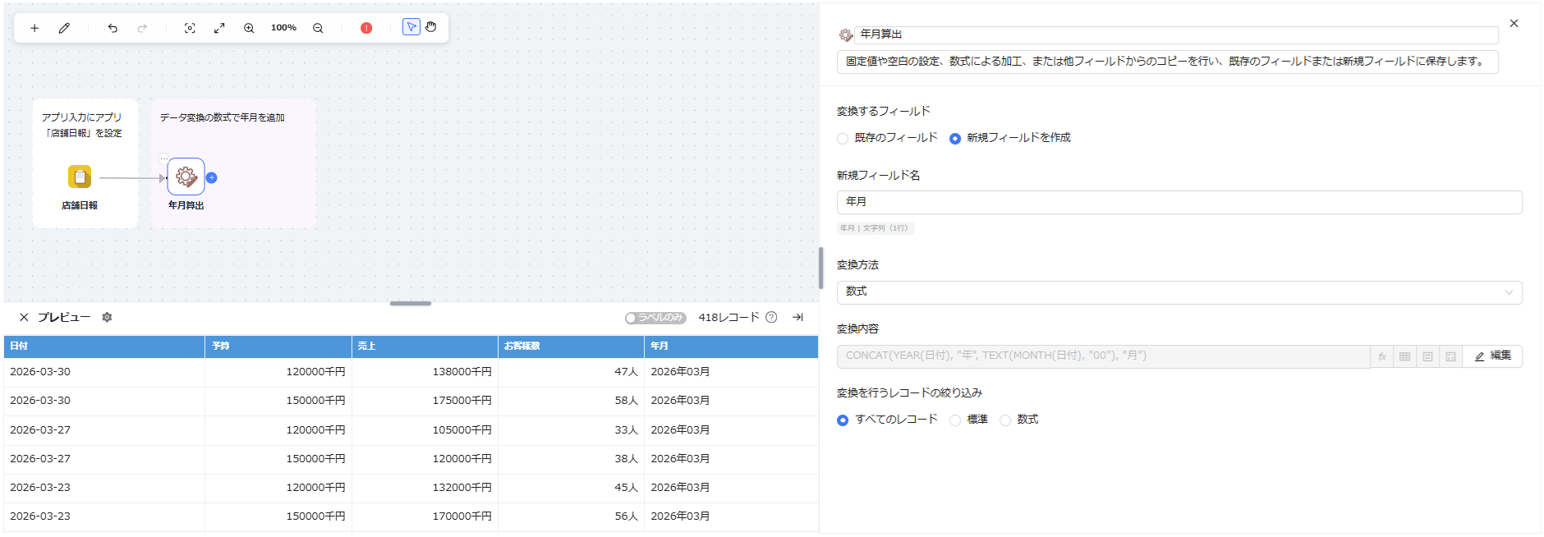Click the plus add-node toolbar icon
The image size is (1544, 537).
34,28
